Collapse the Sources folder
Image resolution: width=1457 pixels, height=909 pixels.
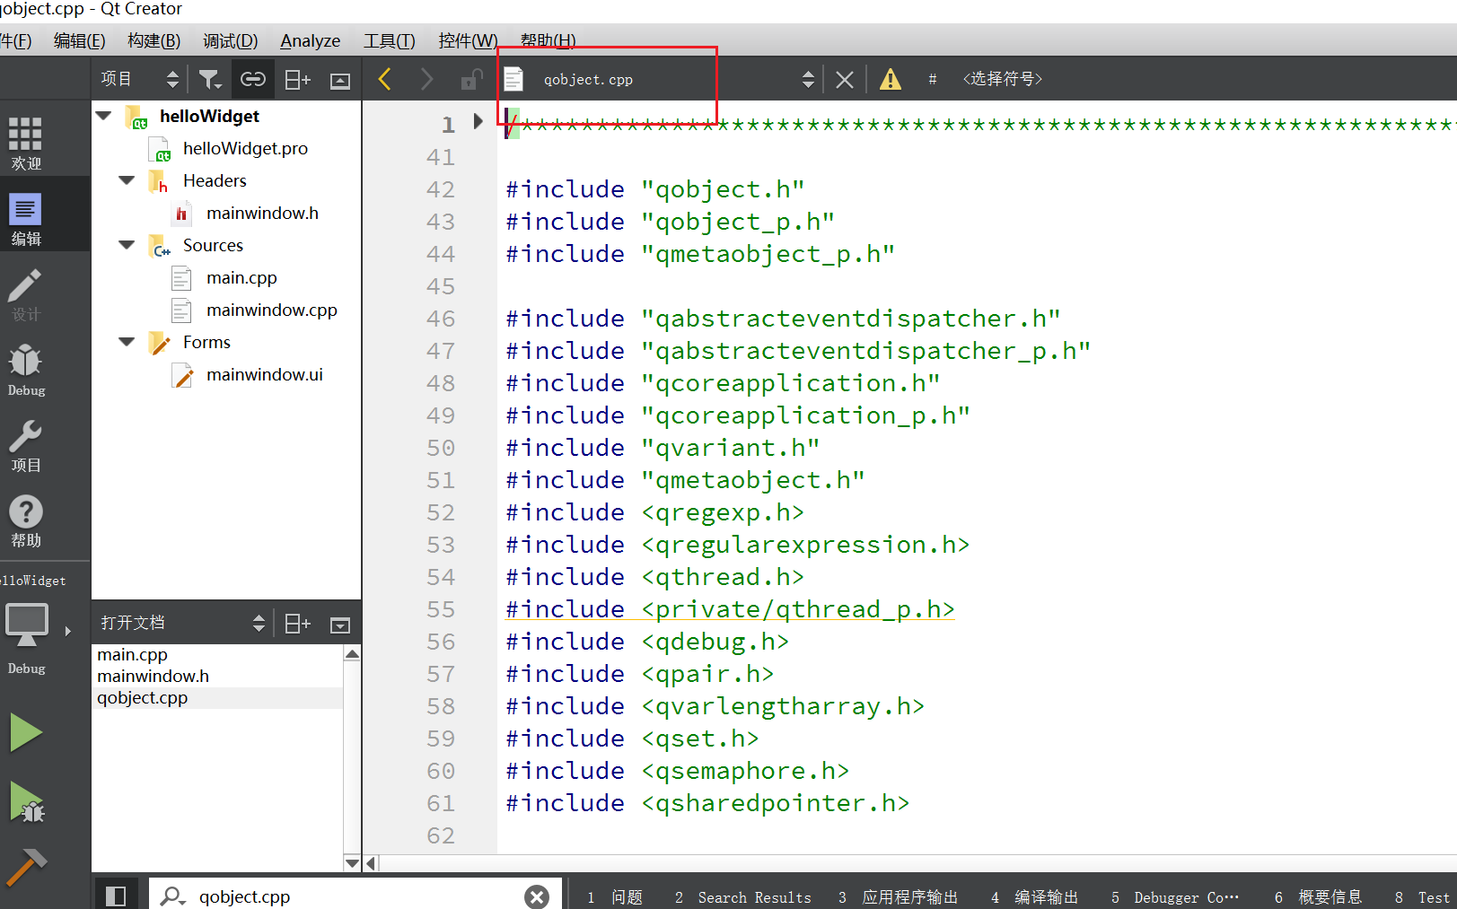(127, 245)
